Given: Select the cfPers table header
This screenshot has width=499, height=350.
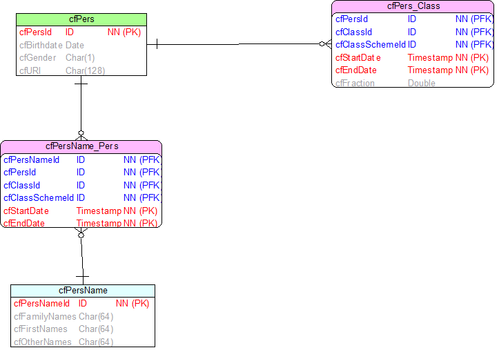Looking at the screenshot, I should pos(81,19).
